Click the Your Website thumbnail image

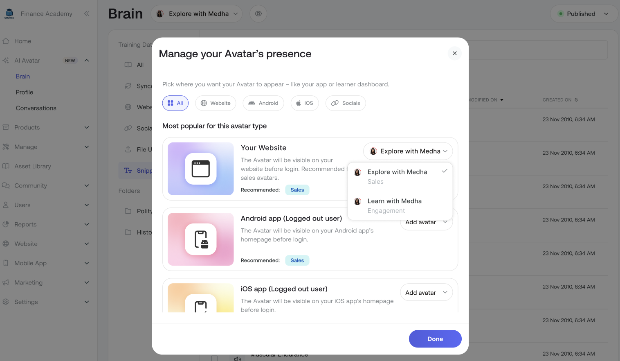pos(200,169)
